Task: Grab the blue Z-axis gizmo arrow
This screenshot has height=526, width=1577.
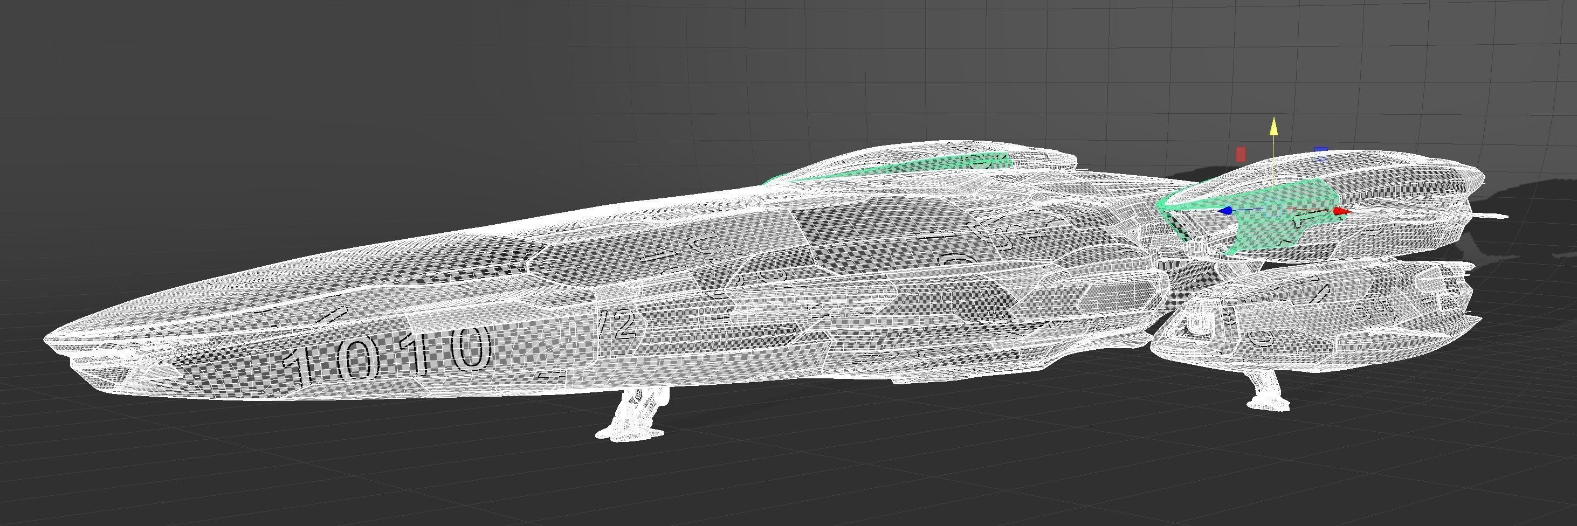Action: pos(1225,210)
